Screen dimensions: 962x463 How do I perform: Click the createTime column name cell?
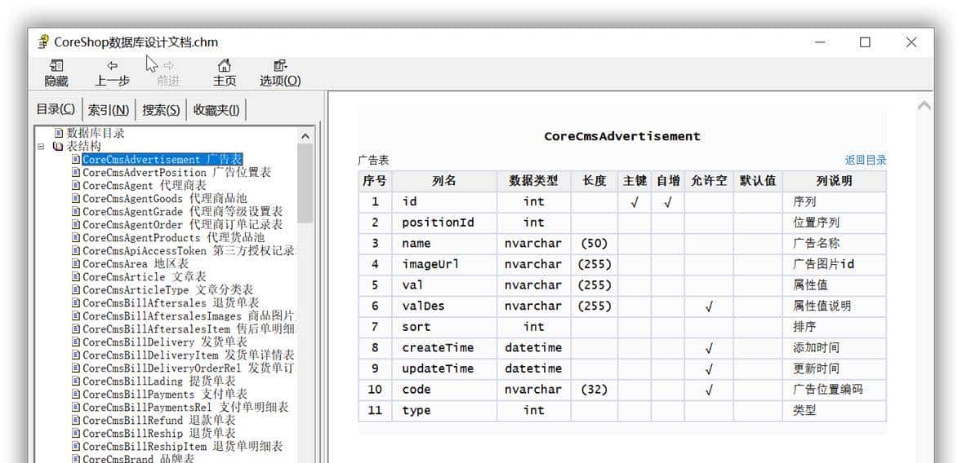445,347
